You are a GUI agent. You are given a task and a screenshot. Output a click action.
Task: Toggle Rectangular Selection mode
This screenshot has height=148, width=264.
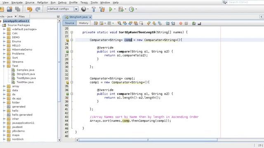click(141, 23)
